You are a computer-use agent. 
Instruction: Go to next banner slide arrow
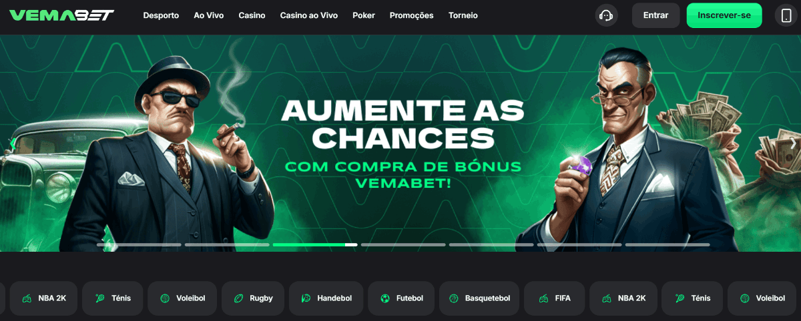point(793,143)
